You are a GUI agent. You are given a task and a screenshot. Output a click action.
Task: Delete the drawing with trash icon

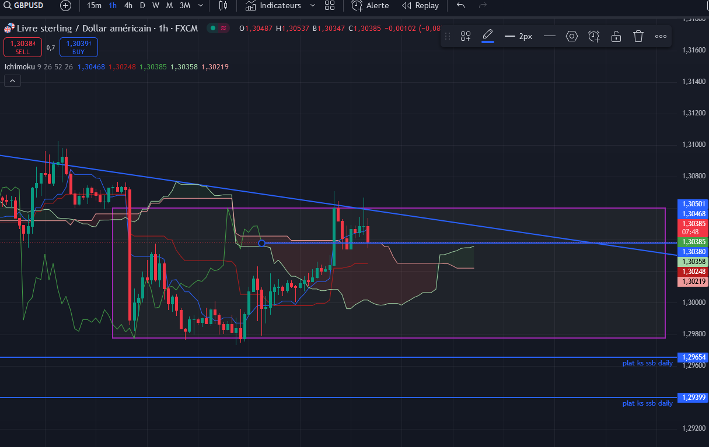pyautogui.click(x=638, y=36)
